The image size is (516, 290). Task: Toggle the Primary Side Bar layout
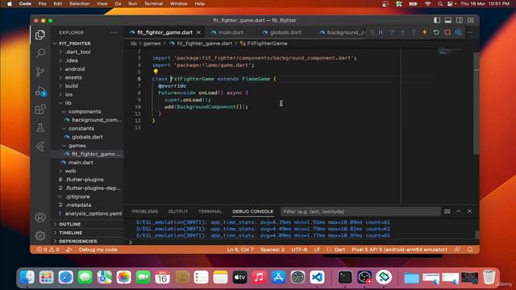437,20
